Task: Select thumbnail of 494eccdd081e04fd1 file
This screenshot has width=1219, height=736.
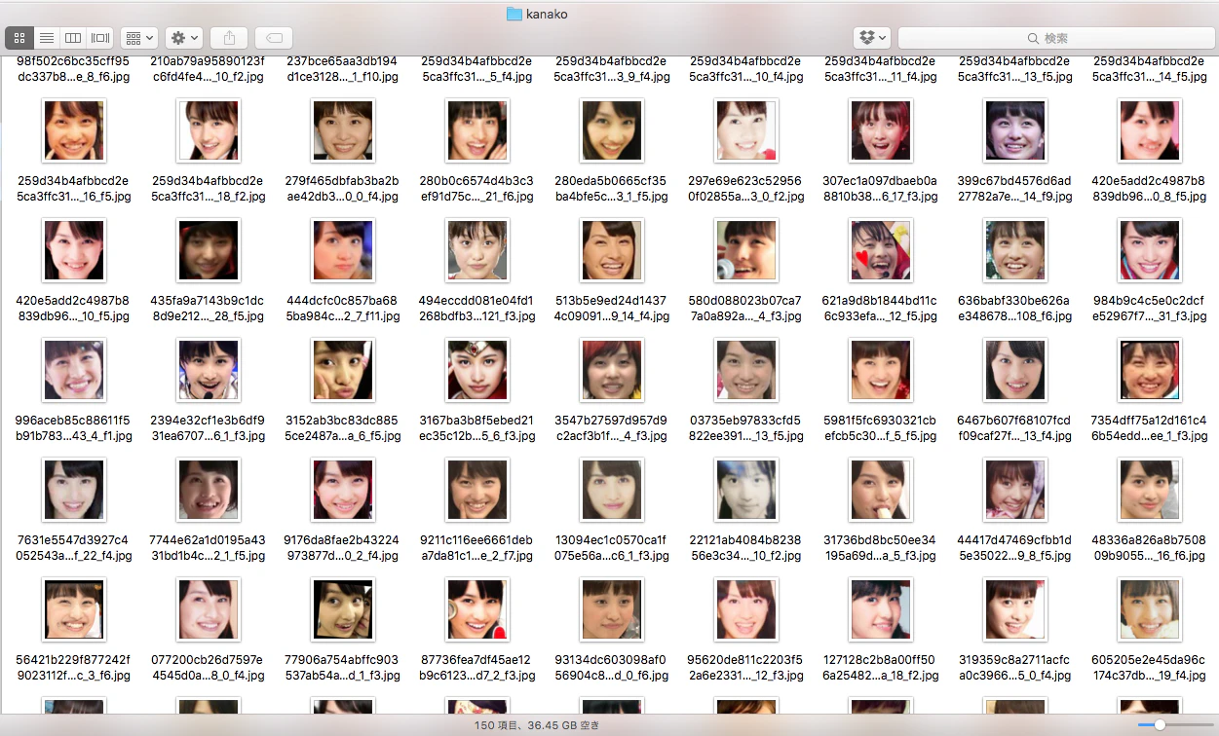Action: [x=477, y=250]
